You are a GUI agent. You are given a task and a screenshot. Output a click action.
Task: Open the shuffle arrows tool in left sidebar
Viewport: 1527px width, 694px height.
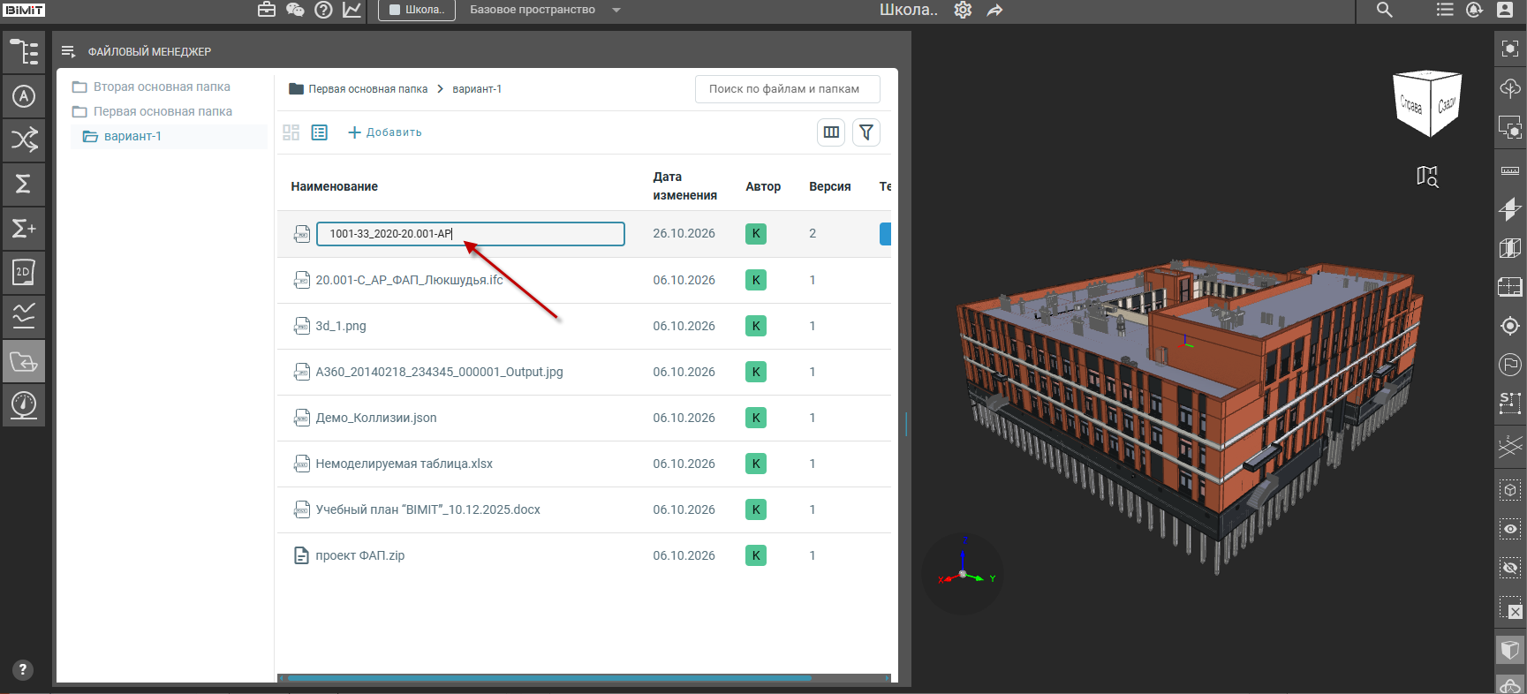tap(24, 140)
